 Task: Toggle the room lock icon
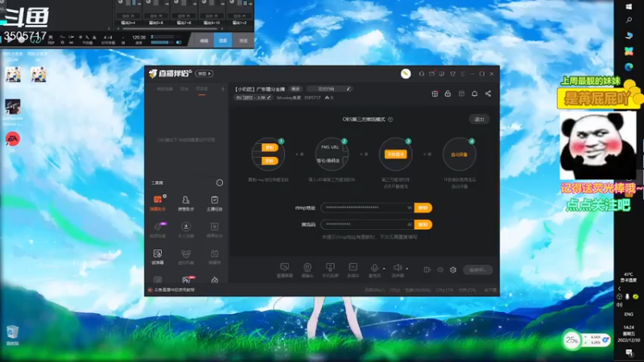(x=448, y=93)
